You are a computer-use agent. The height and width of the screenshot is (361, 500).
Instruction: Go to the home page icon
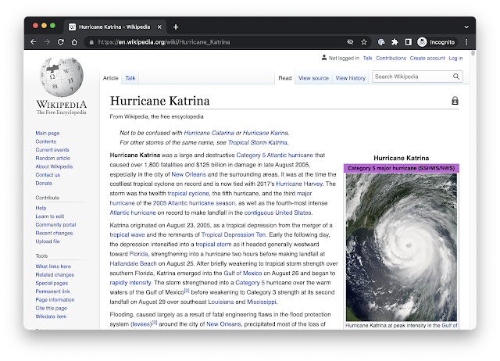74,42
